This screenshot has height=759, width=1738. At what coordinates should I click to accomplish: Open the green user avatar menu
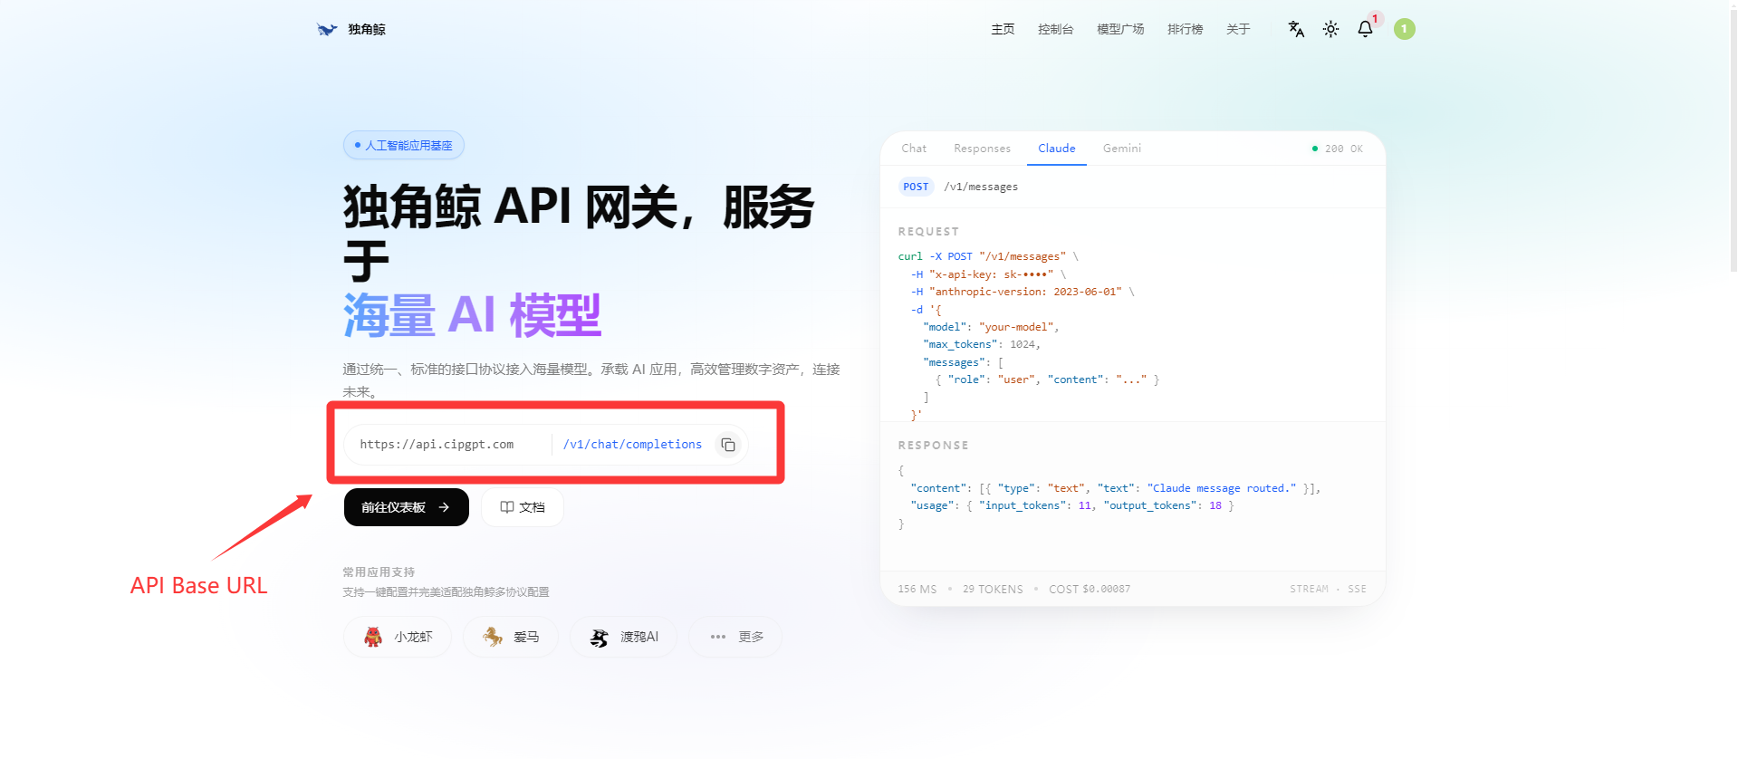pos(1404,29)
